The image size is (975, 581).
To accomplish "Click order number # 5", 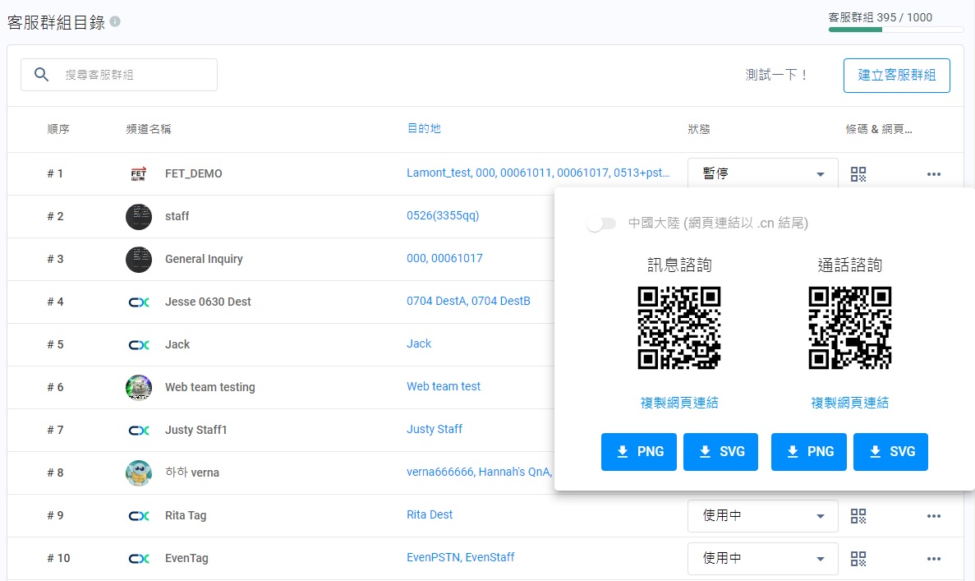I will pos(55,344).
